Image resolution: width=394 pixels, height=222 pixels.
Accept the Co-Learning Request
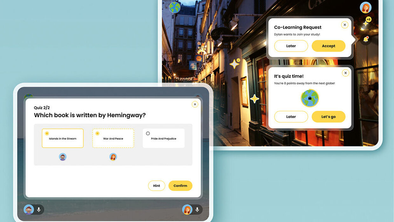(328, 46)
